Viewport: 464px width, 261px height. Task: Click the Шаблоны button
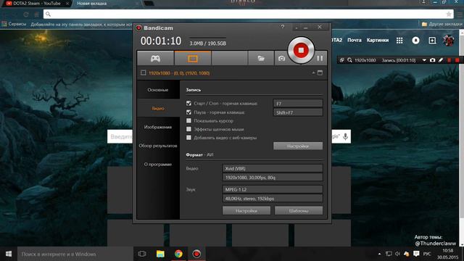299,211
